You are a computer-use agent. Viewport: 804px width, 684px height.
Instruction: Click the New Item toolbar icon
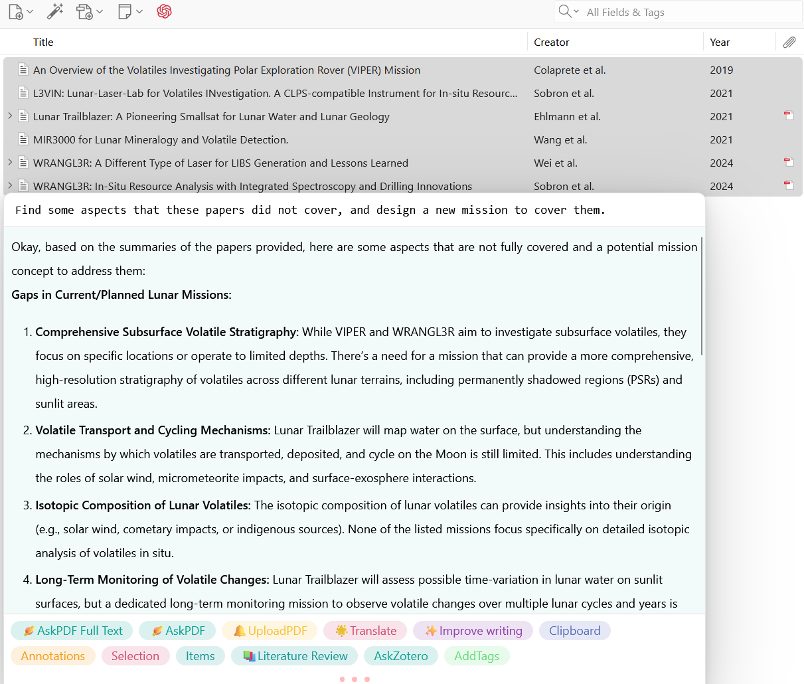point(16,11)
